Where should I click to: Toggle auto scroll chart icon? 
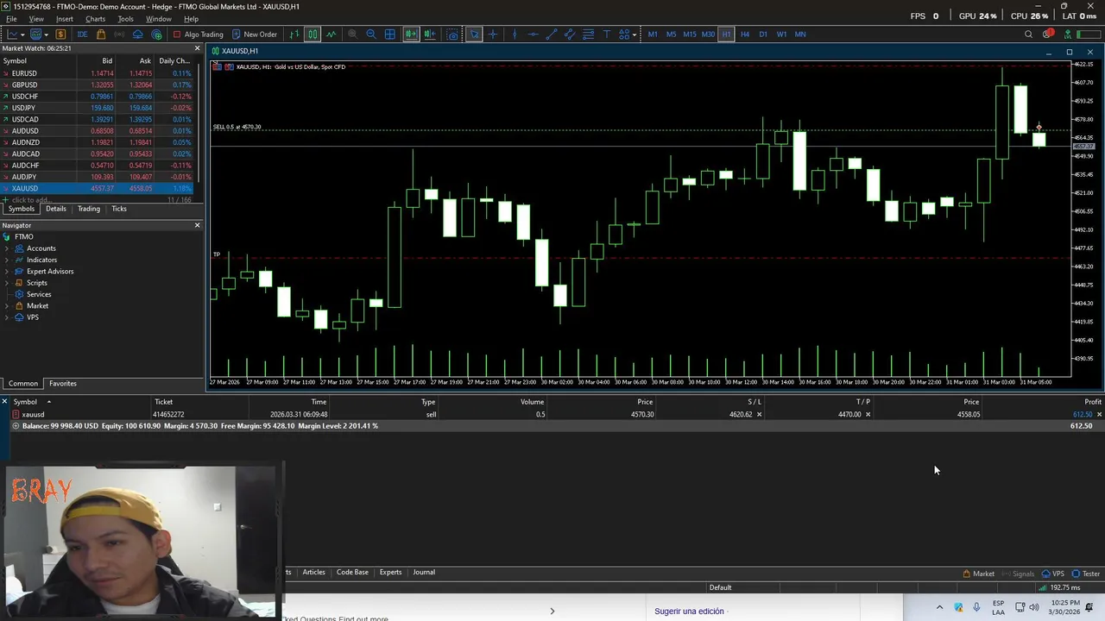click(411, 34)
